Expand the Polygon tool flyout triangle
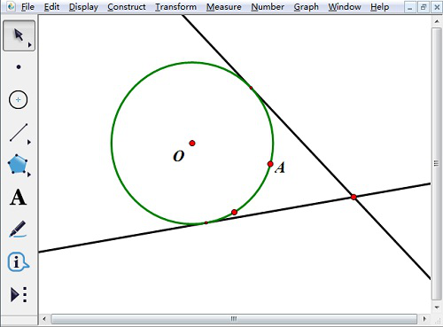This screenshot has width=443, height=327. [29, 175]
